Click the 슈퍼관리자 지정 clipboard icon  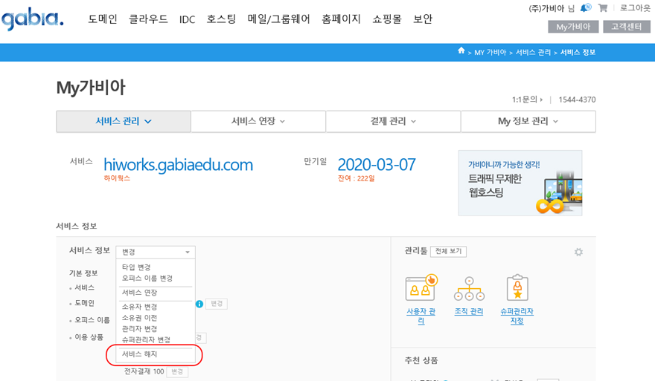coord(517,287)
